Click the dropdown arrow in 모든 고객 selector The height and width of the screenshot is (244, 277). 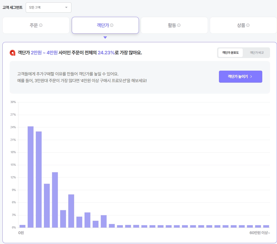pos(66,7)
